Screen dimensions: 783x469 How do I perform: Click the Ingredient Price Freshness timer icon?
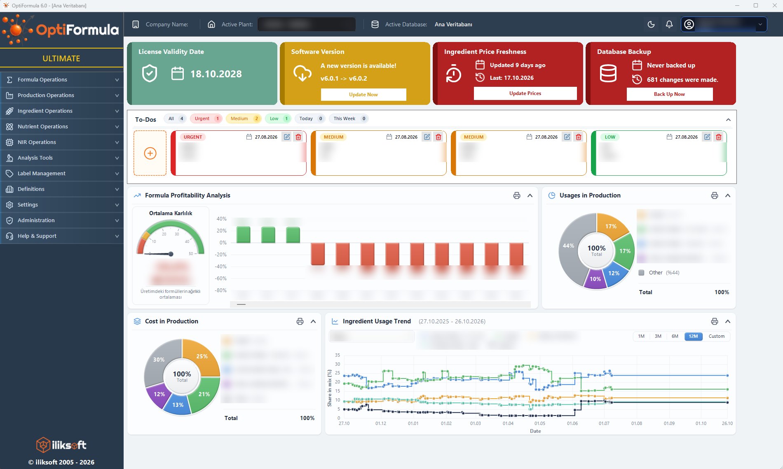pyautogui.click(x=453, y=73)
